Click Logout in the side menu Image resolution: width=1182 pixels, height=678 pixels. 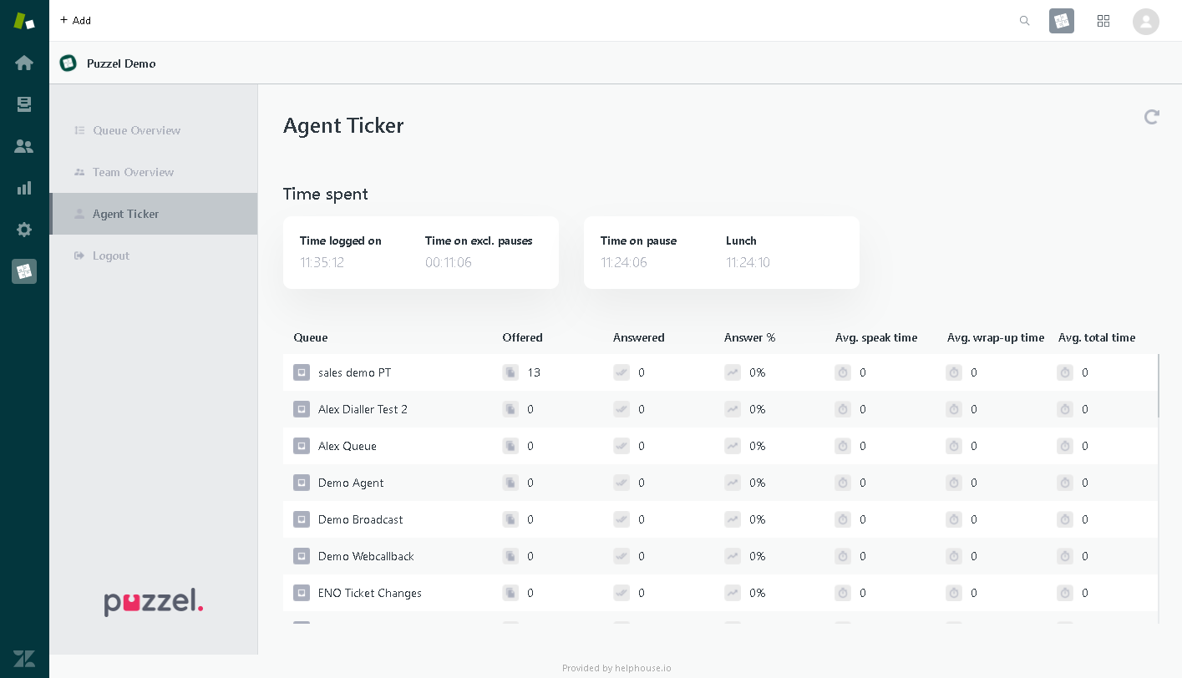pos(110,256)
